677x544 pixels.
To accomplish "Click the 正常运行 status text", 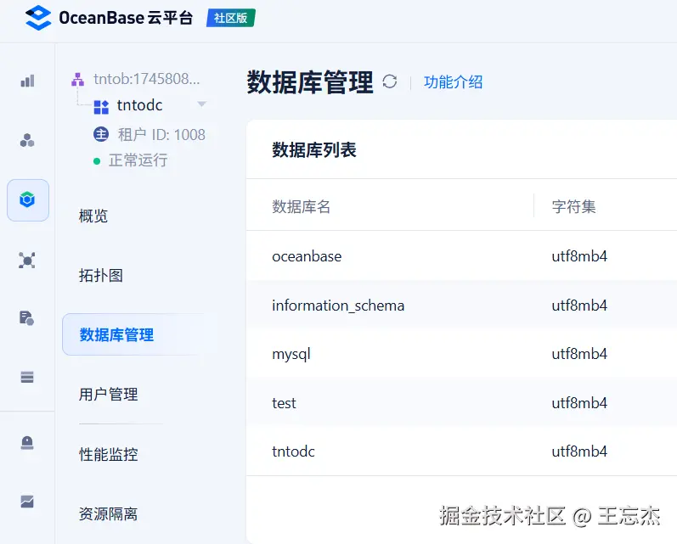I will point(138,160).
